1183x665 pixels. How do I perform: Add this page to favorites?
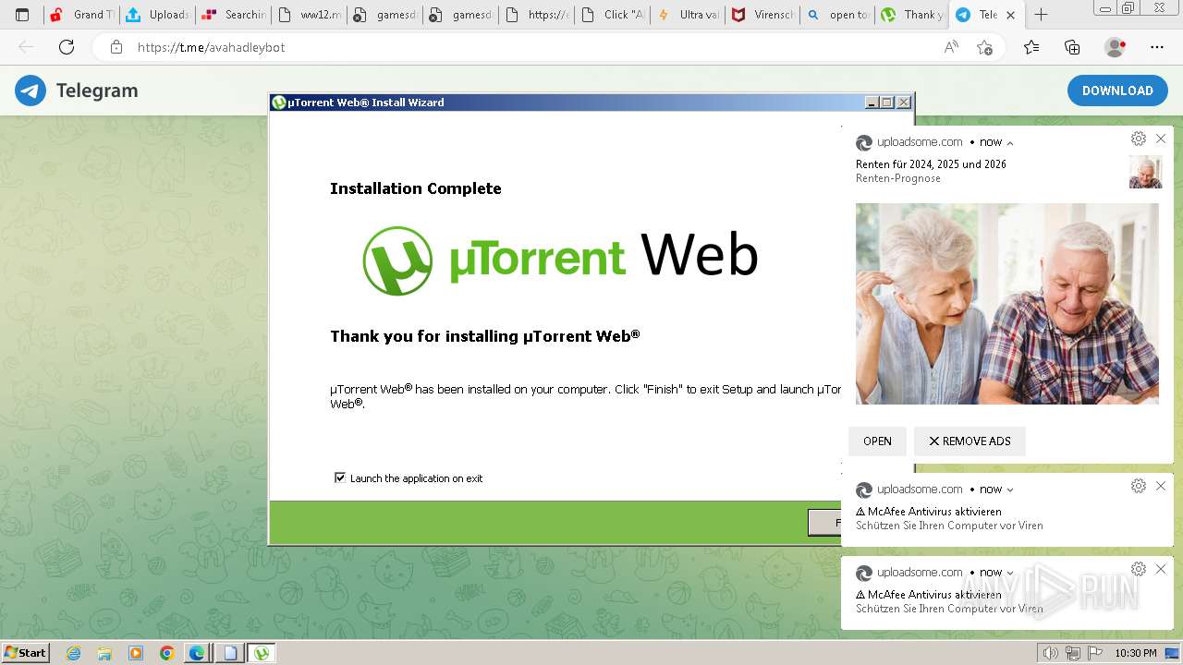tap(985, 47)
